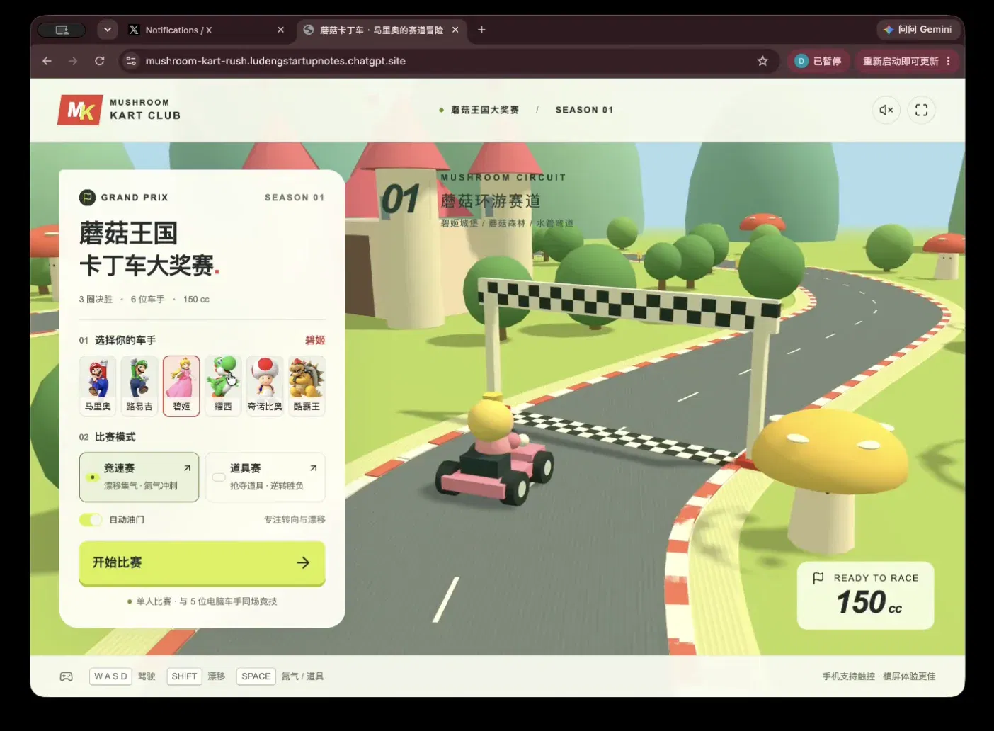Click the sidebar toggle icon in tab strip
994x731 pixels.
click(x=62, y=30)
